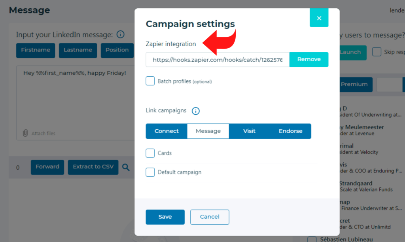
Task: Remove the Zapier webhook integration
Action: pyautogui.click(x=309, y=59)
